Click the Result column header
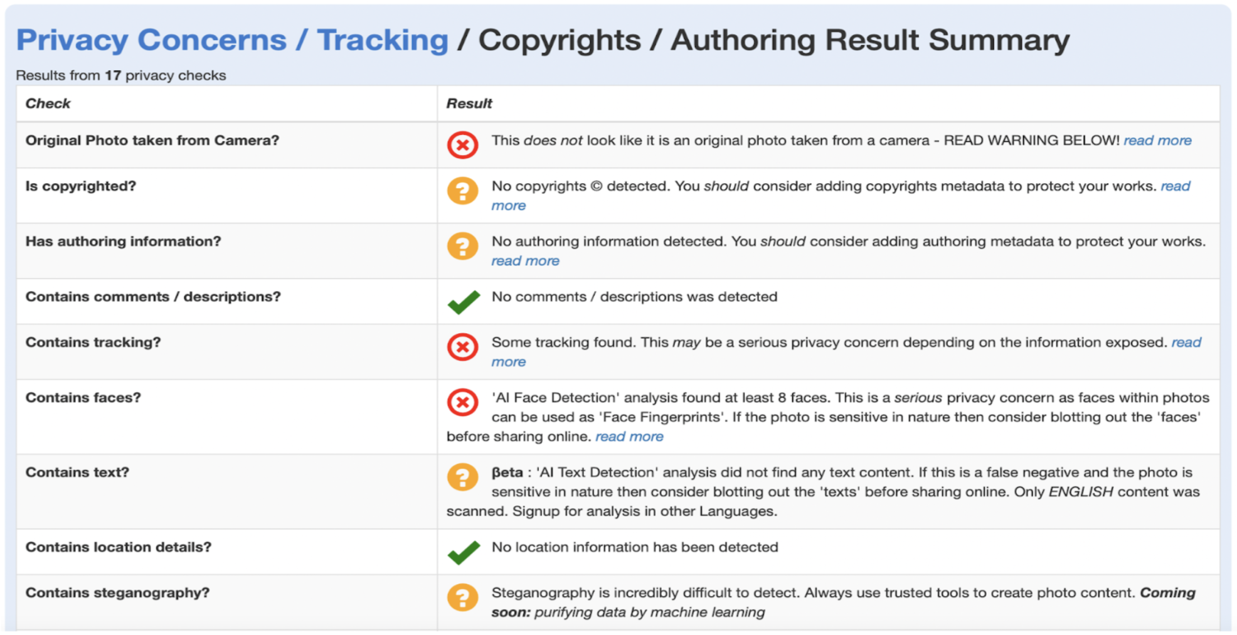The width and height of the screenshot is (1237, 635). pos(469,104)
